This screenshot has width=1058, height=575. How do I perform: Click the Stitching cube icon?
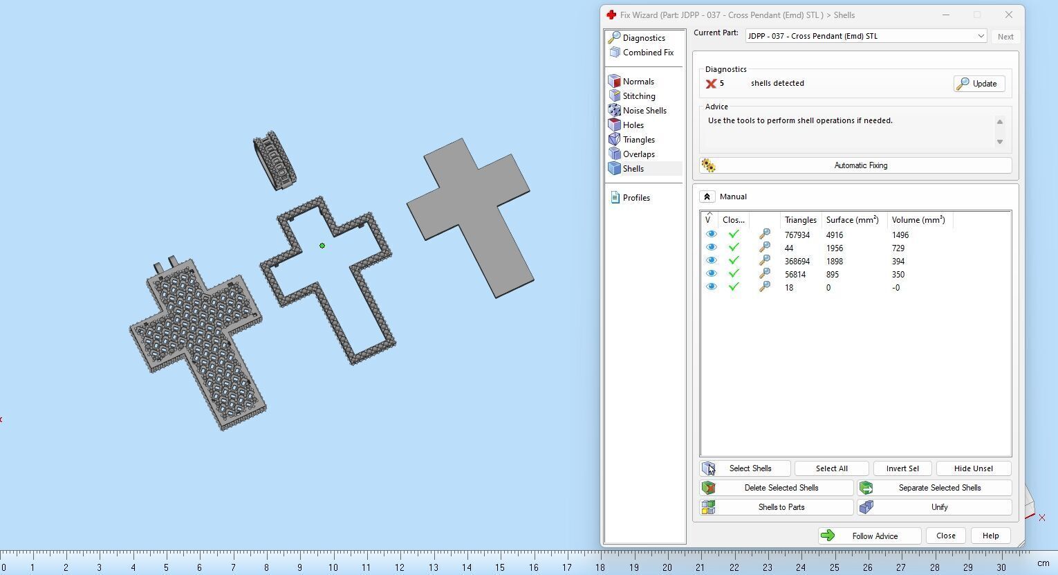click(x=614, y=95)
